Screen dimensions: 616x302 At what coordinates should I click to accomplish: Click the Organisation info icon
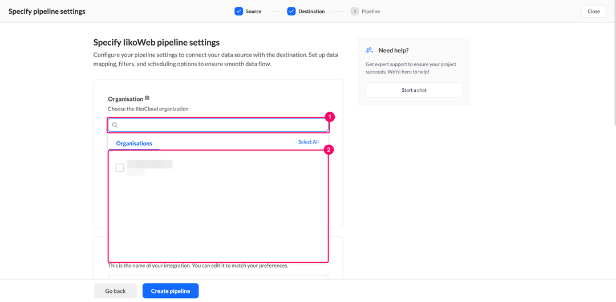tap(147, 98)
